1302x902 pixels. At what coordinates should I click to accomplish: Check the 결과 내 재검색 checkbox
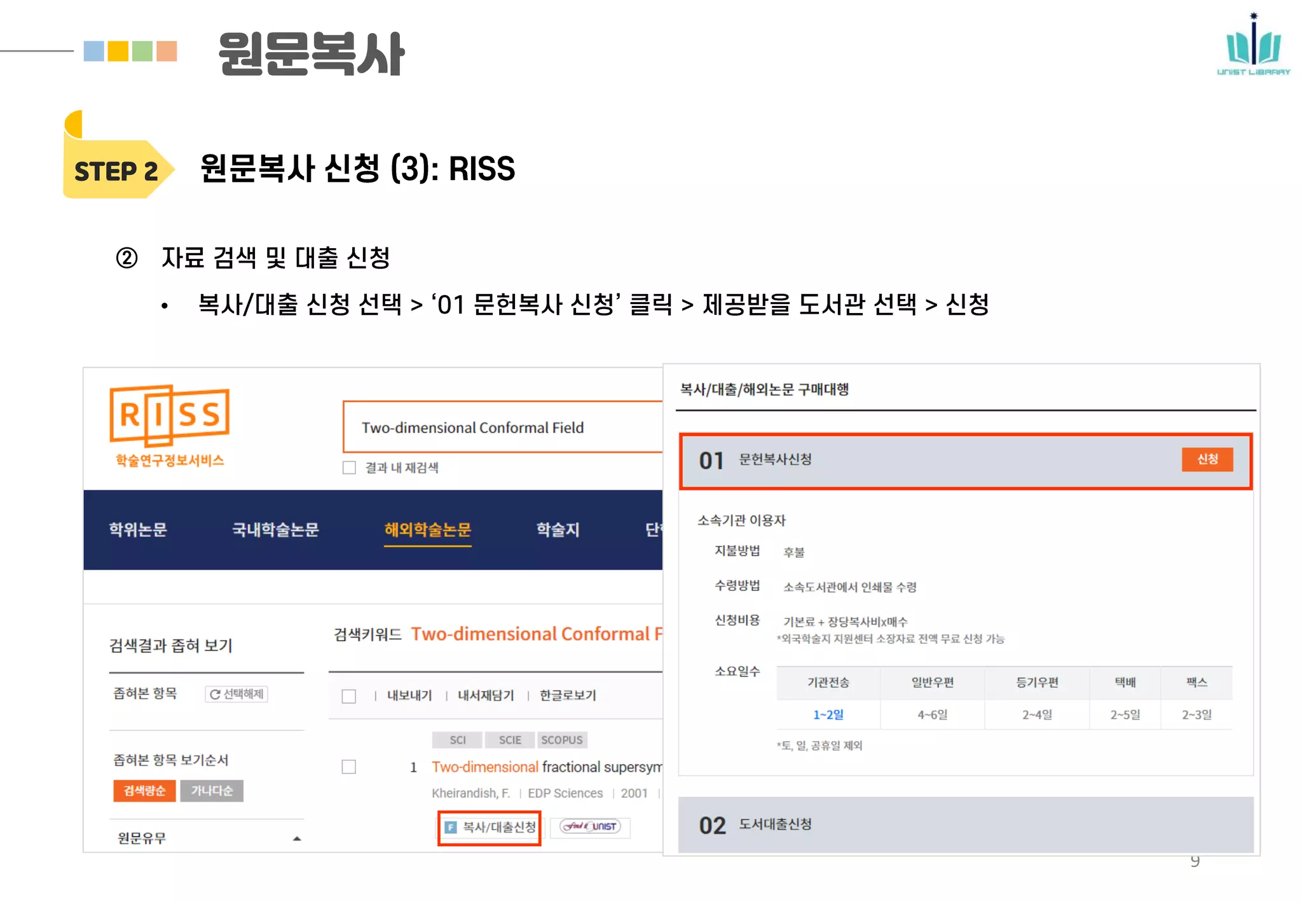point(349,468)
